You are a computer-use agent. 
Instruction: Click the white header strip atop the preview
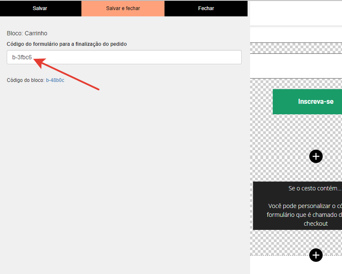point(296,13)
